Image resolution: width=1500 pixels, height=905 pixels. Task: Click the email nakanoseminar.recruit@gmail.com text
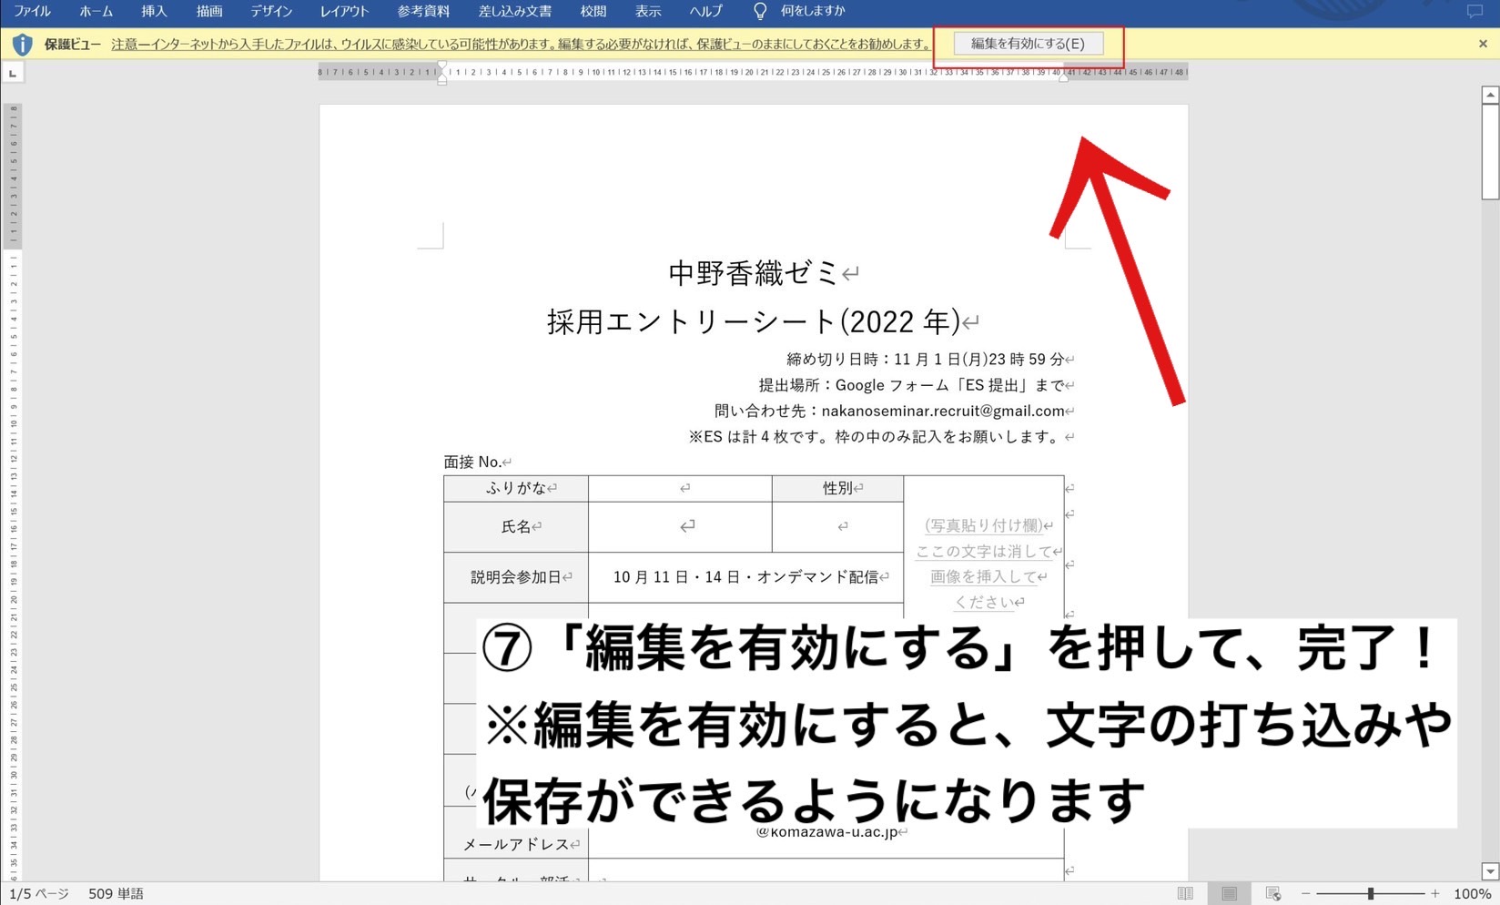pos(943,411)
